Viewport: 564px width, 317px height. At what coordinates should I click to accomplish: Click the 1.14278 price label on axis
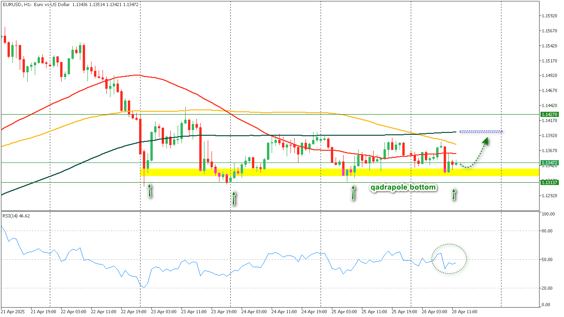549,114
